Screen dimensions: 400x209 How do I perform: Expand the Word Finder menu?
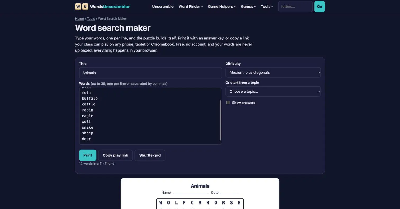pyautogui.click(x=190, y=7)
